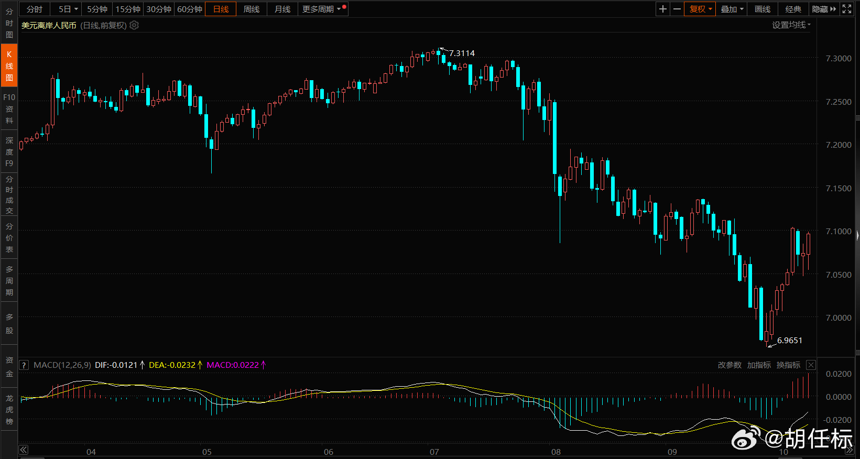Select 60分钟 period tab

(x=190, y=9)
